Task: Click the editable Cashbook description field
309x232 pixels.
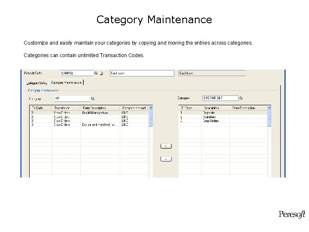Action: pos(142,73)
